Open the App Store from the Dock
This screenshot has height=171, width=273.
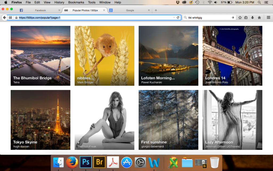126,162
